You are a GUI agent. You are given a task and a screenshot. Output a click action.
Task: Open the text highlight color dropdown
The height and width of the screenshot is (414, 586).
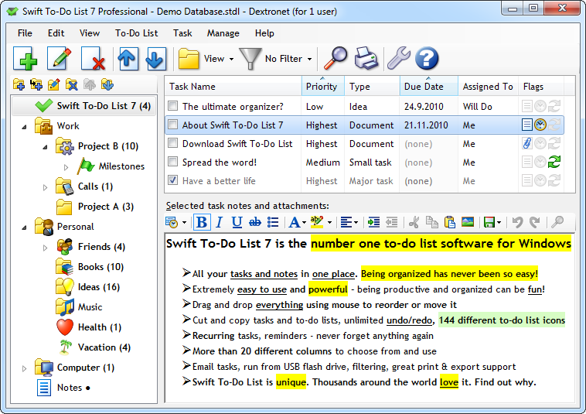pos(330,222)
